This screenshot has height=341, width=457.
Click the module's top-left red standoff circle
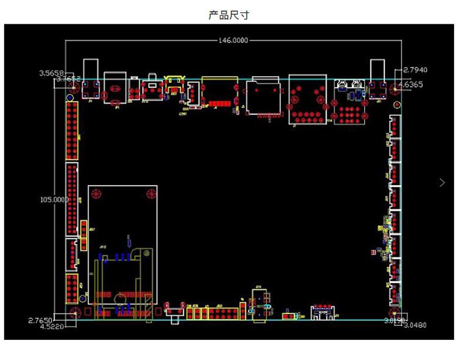pos(96,194)
